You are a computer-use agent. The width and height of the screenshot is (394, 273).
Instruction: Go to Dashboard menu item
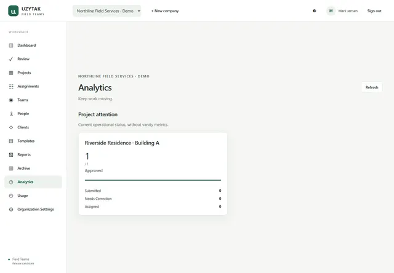(26, 45)
